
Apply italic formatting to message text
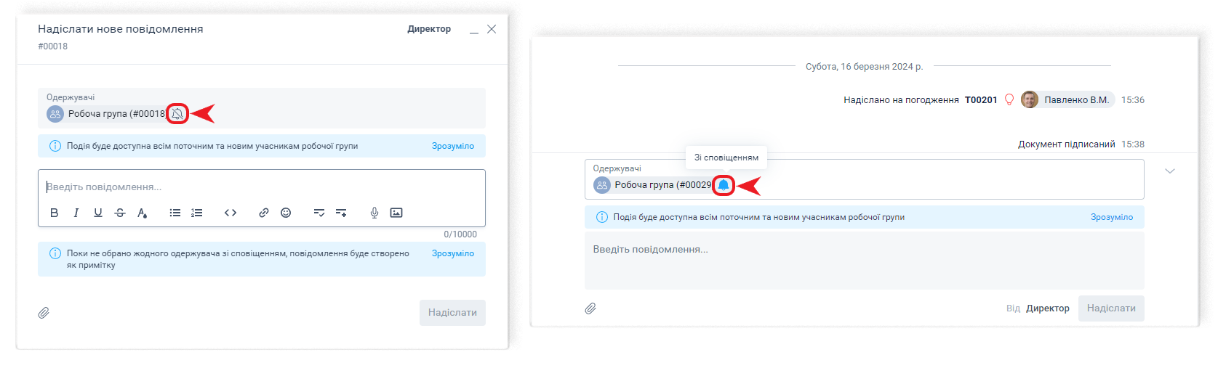(x=76, y=213)
